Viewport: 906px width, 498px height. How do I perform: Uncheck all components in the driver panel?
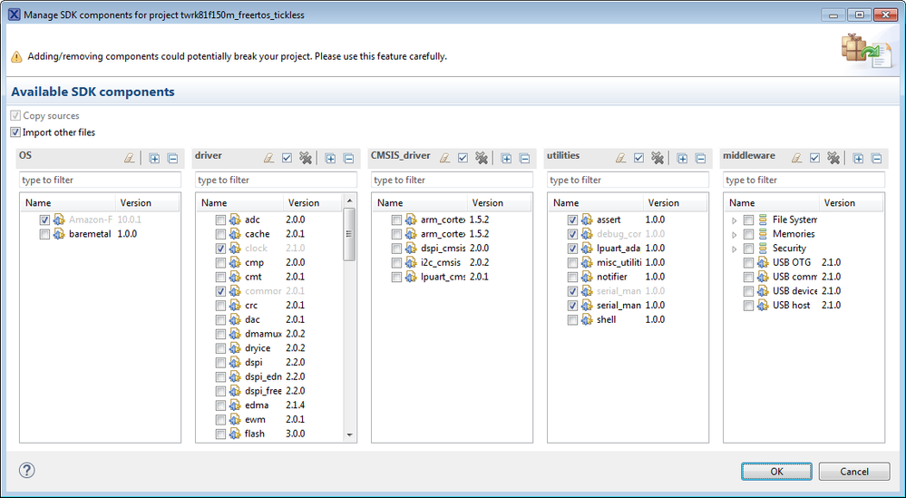coord(306,158)
